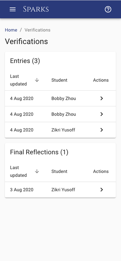Open the hamburger navigation menu
121x261 pixels.
[x=12, y=9]
